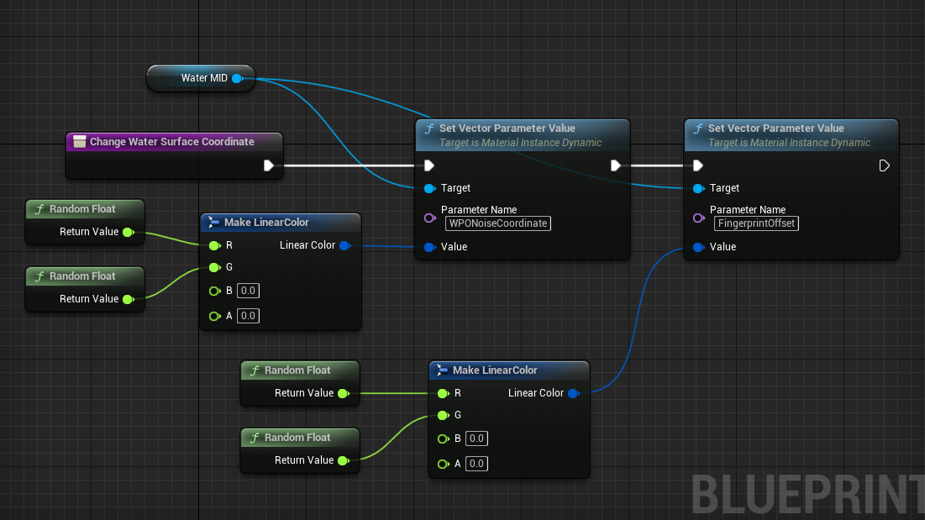Select the lower Make LinearColor node header

click(x=508, y=370)
